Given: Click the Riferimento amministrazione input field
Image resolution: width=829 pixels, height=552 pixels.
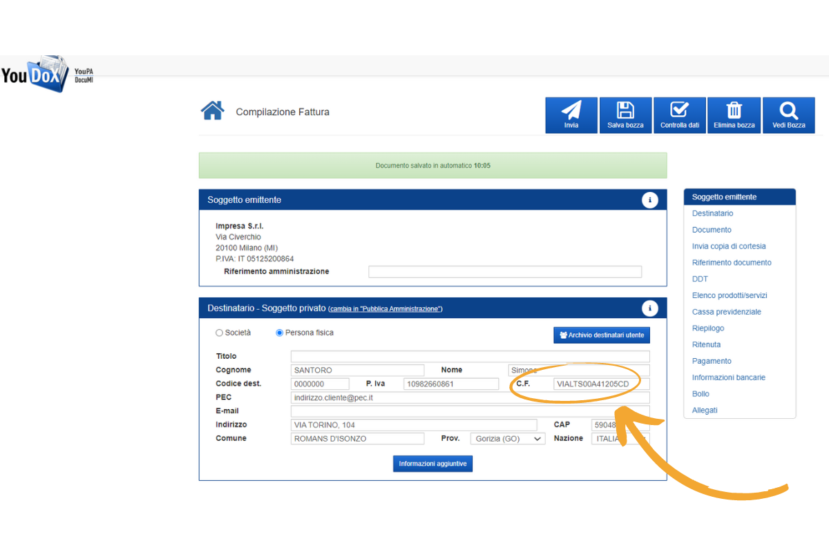Looking at the screenshot, I should tap(504, 272).
